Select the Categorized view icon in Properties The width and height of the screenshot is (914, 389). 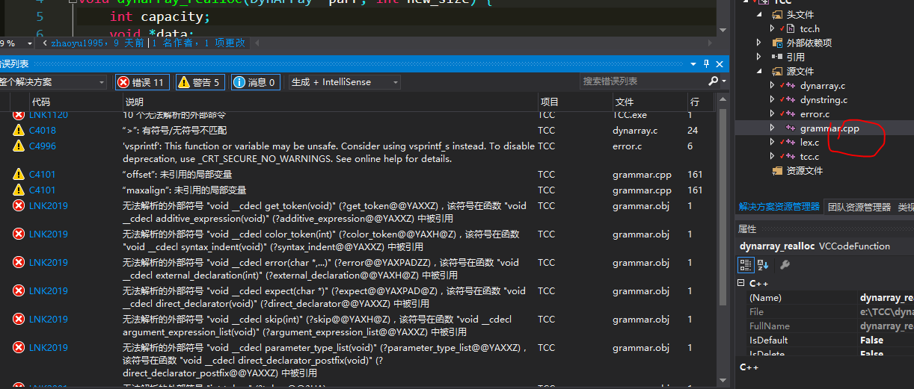click(x=746, y=264)
